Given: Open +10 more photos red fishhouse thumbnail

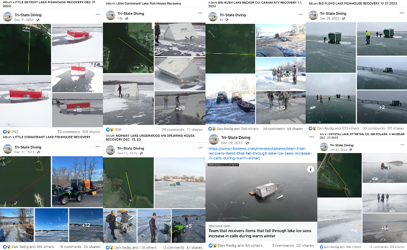Looking at the screenshot, I should pos(78,110).
